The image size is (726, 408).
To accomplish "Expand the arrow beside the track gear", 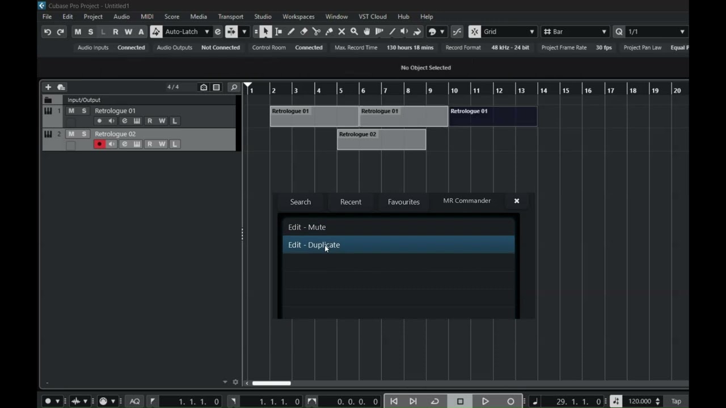I will click(x=225, y=382).
